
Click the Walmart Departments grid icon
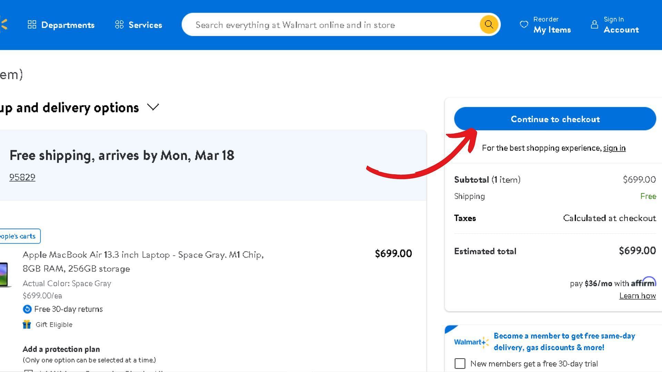pyautogui.click(x=31, y=24)
